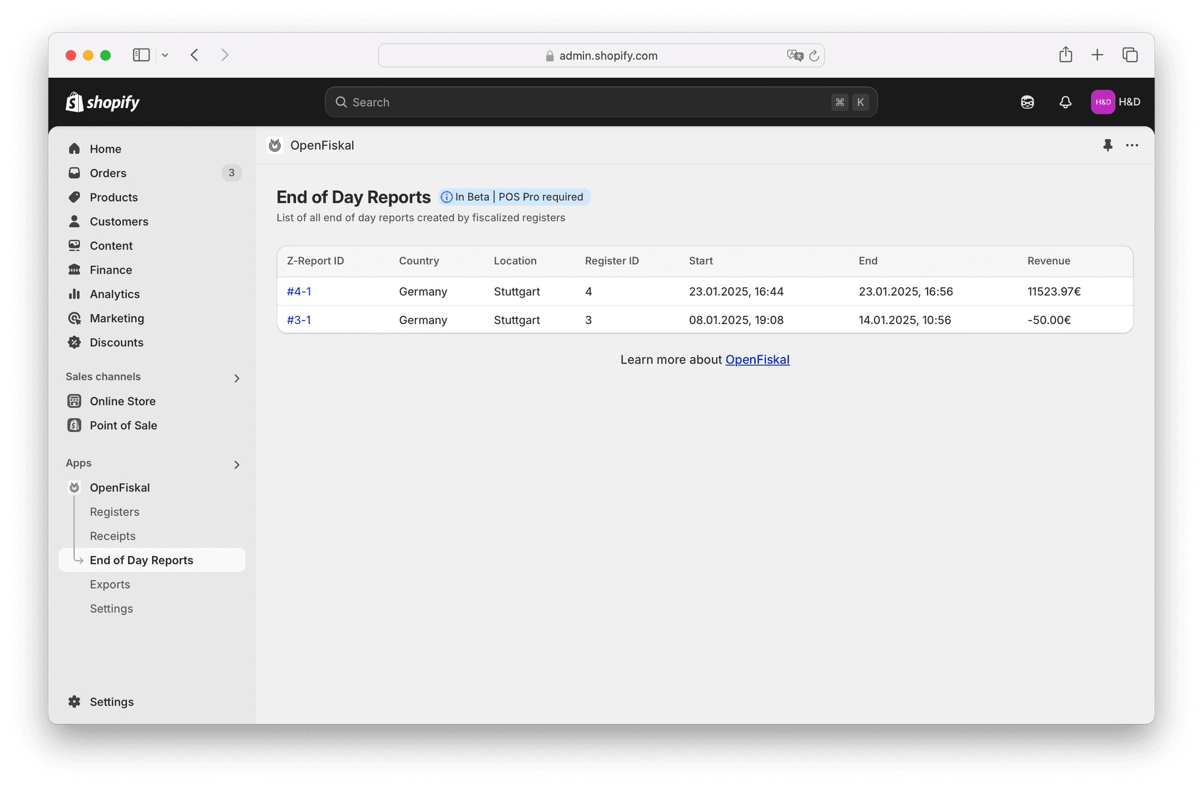Viewport: 1203px width, 788px height.
Task: Pin the OpenFiskal app
Action: click(1108, 145)
